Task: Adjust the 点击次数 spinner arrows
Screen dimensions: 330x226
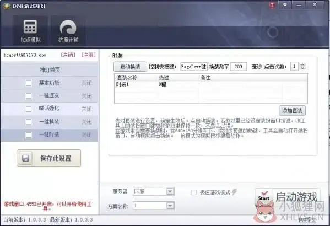Action: [x=302, y=66]
